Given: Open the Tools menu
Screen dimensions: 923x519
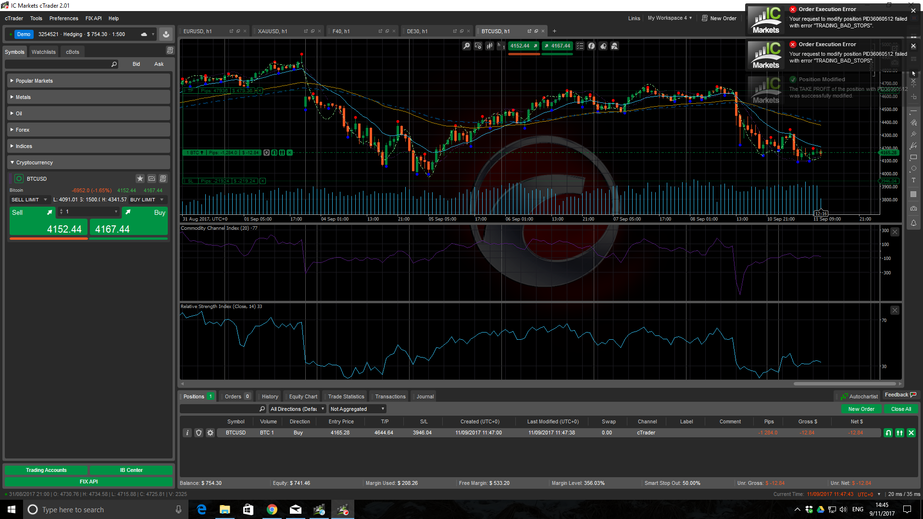Looking at the screenshot, I should pyautogui.click(x=36, y=18).
